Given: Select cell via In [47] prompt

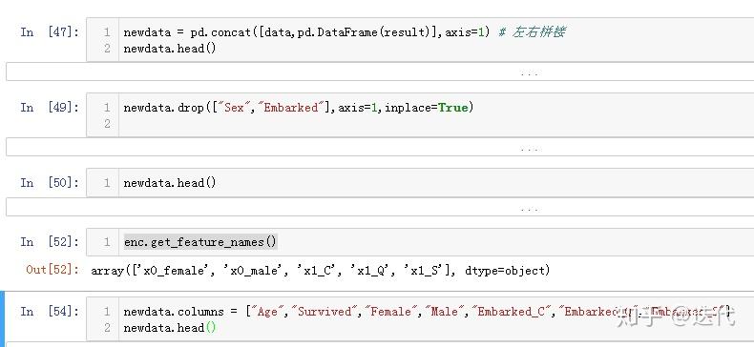Looking at the screenshot, I should point(50,32).
